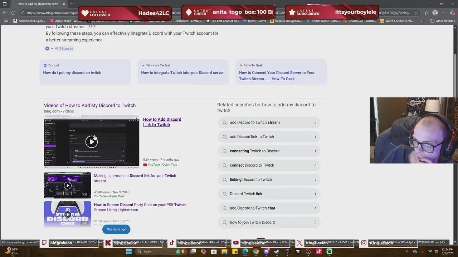Show hidden system tray icons chevron
Screen dimensions: 458x257
[x=407, y=251]
